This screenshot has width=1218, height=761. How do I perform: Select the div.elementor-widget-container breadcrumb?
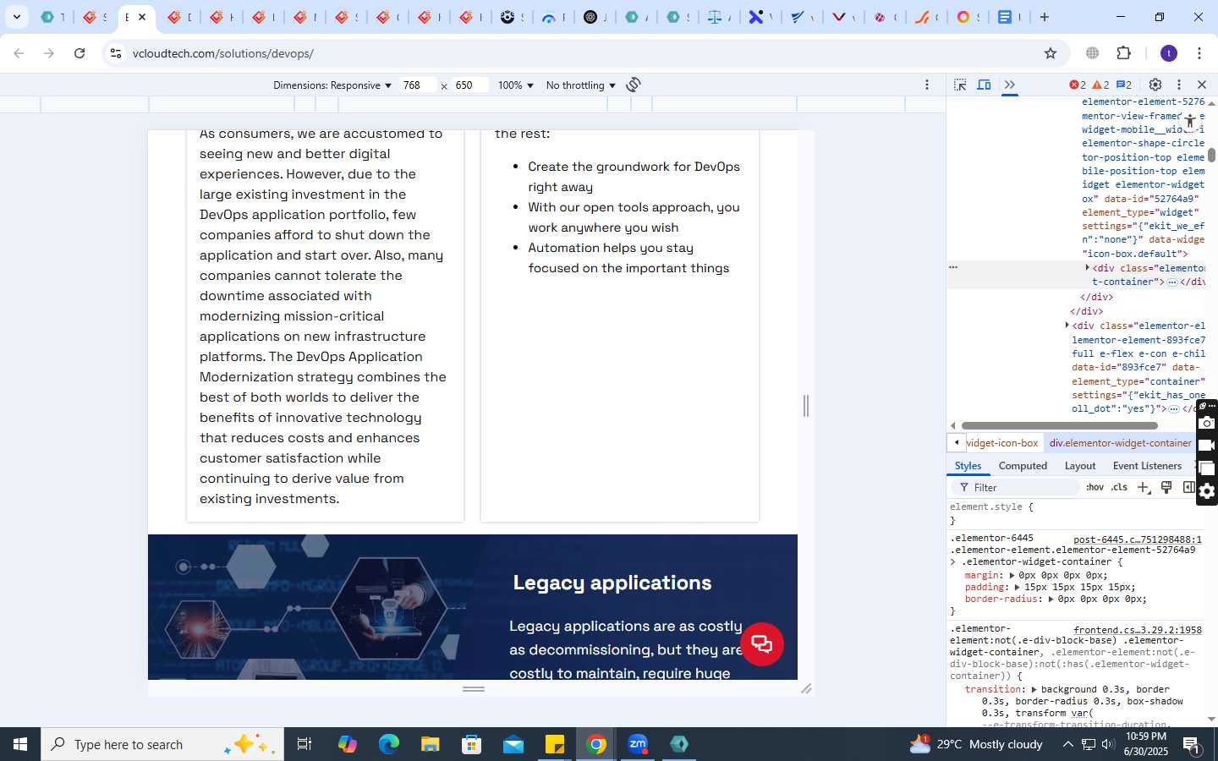[x=1120, y=443]
